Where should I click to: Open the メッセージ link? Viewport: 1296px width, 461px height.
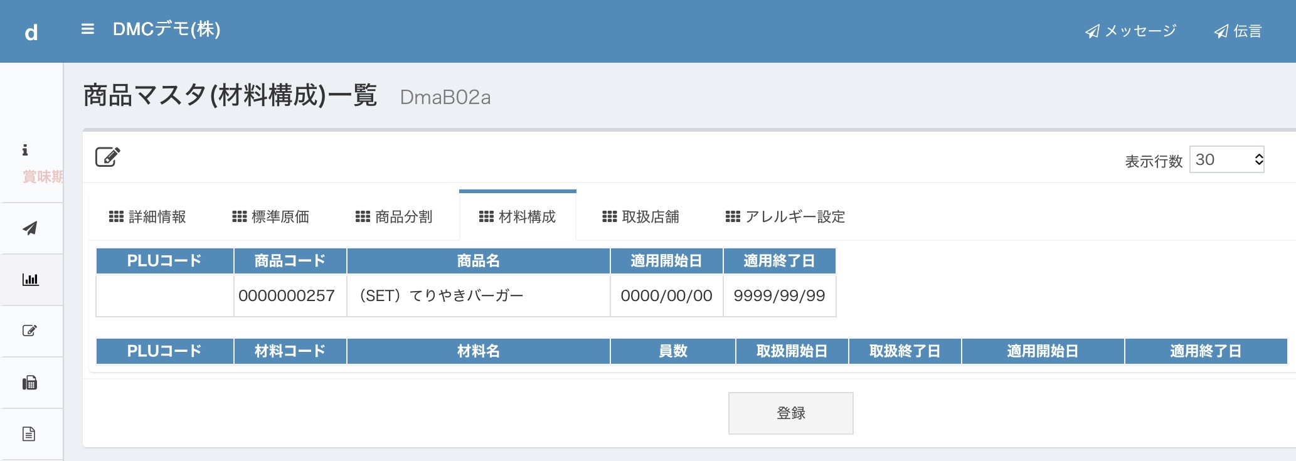click(1131, 31)
